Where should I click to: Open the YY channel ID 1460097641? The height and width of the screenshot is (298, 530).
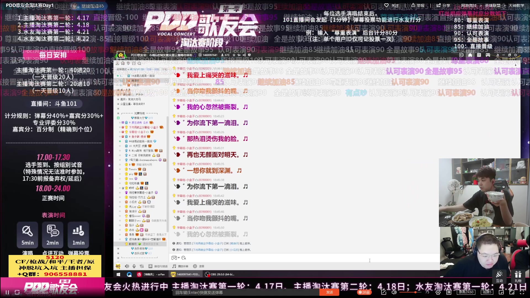pos(208,55)
